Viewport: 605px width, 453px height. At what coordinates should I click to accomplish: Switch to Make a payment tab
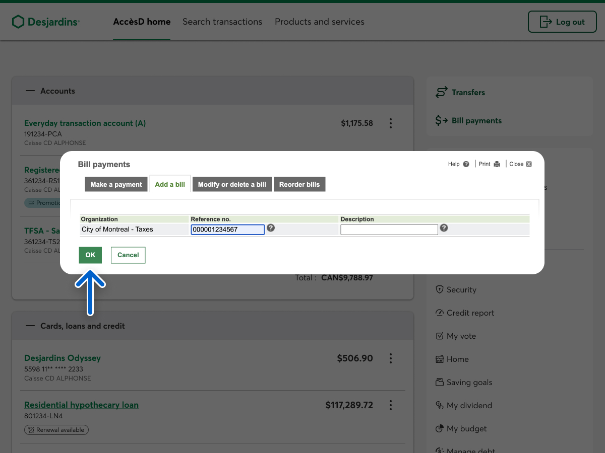(x=116, y=184)
